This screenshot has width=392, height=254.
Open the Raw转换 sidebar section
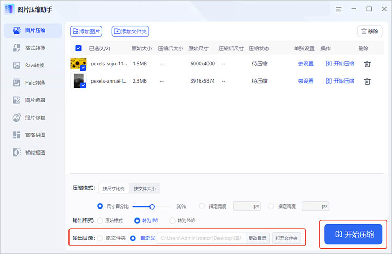(x=33, y=65)
